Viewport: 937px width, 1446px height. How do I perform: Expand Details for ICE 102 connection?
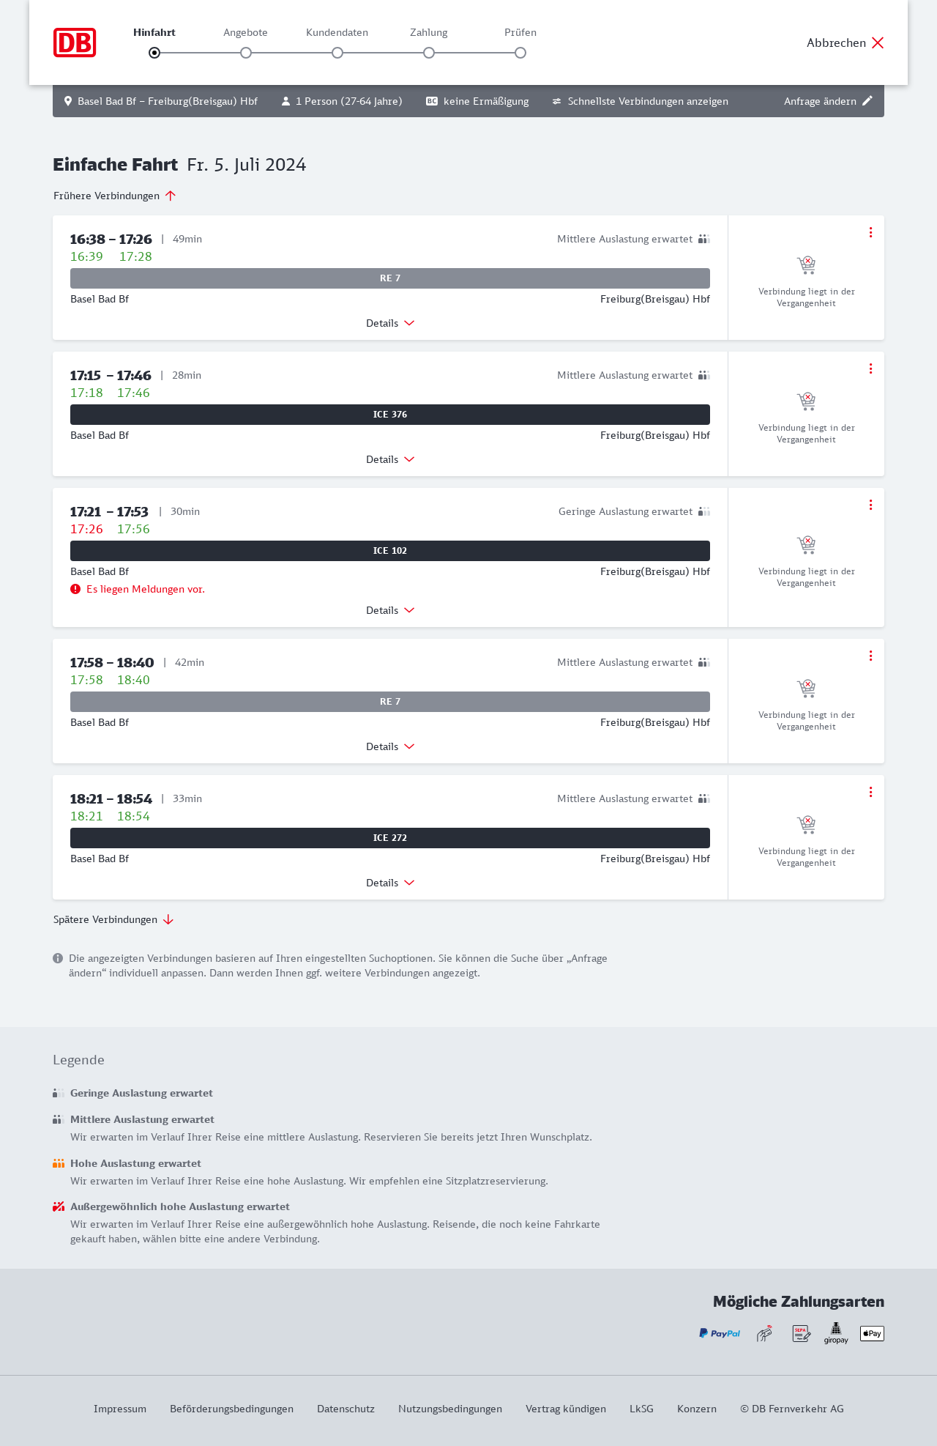390,610
